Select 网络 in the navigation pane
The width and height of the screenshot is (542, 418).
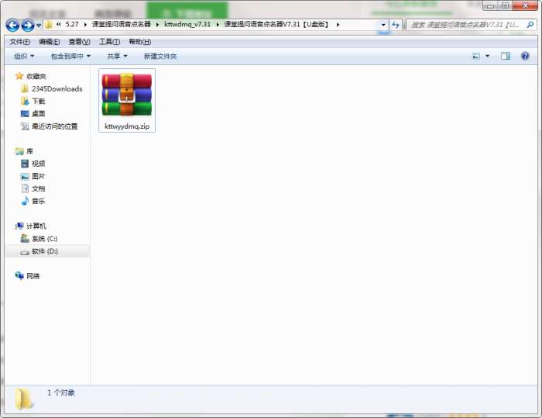point(33,276)
